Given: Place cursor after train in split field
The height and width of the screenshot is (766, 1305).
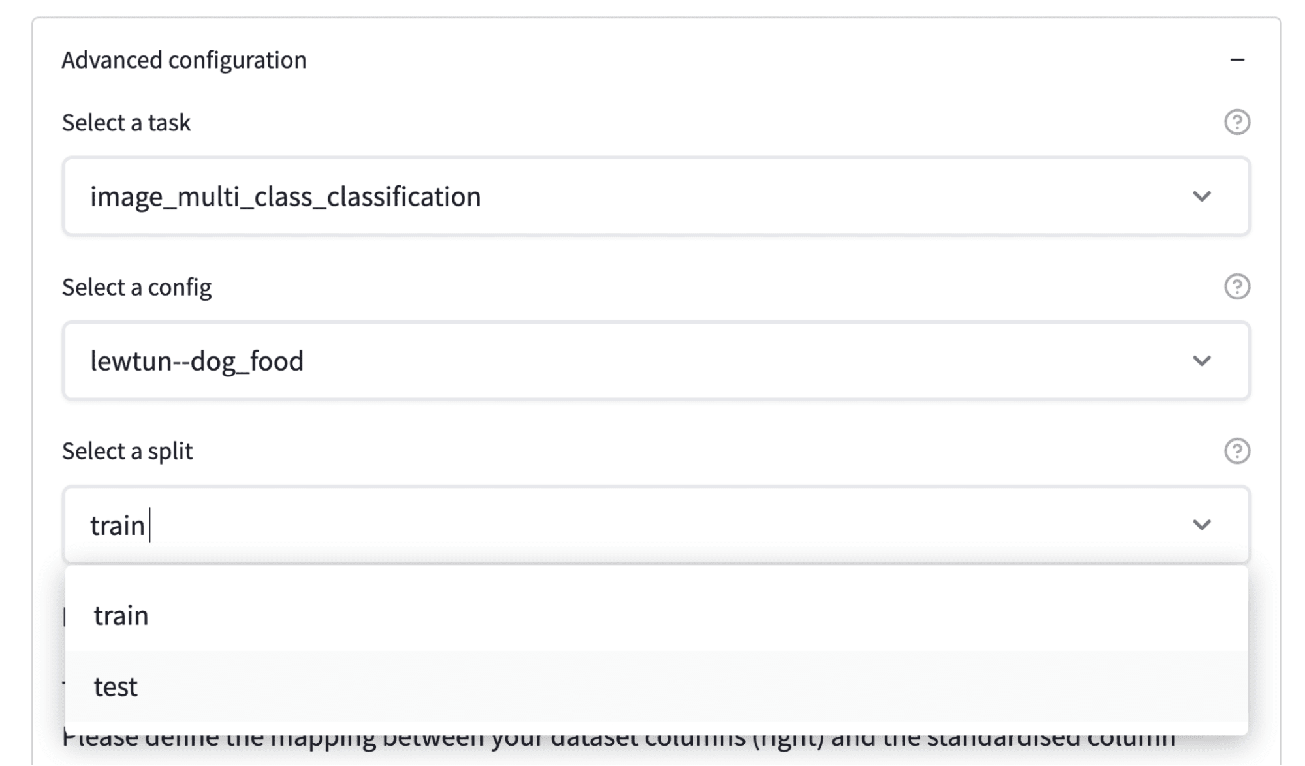Looking at the screenshot, I should [x=148, y=525].
